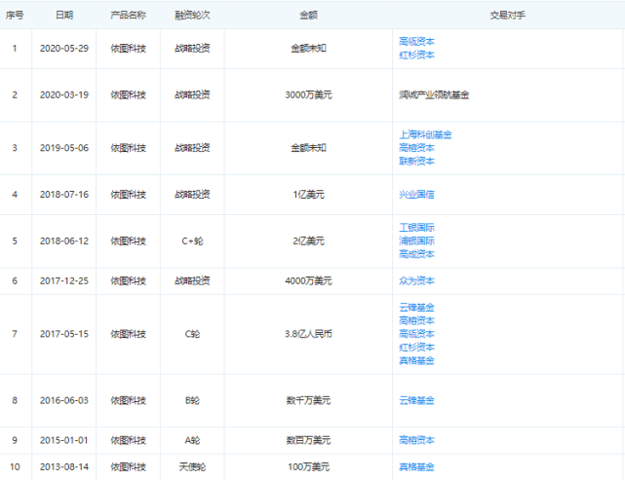Click the 产品名称 column header
Viewport: 625px width, 480px height.
click(x=129, y=16)
